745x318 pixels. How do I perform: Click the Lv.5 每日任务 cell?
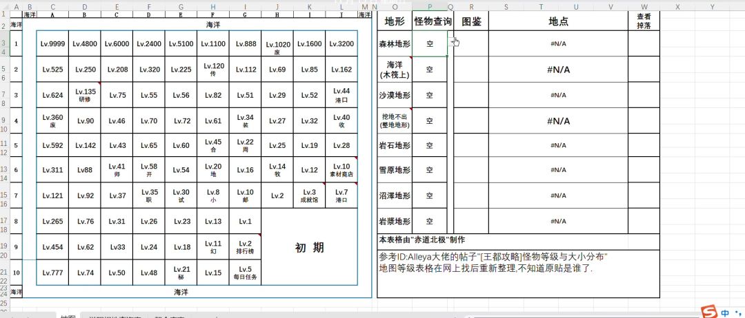click(x=245, y=273)
